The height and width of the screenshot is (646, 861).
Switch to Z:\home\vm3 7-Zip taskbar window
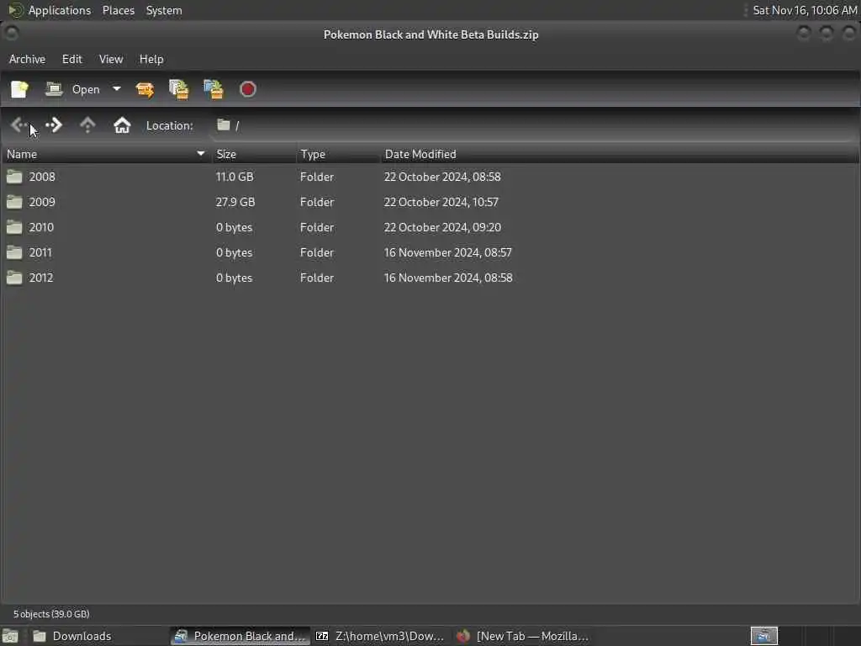(380, 636)
